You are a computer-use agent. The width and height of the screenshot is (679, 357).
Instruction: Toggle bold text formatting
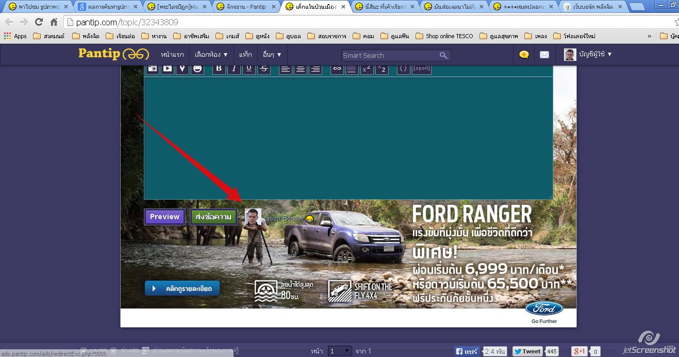pos(219,69)
